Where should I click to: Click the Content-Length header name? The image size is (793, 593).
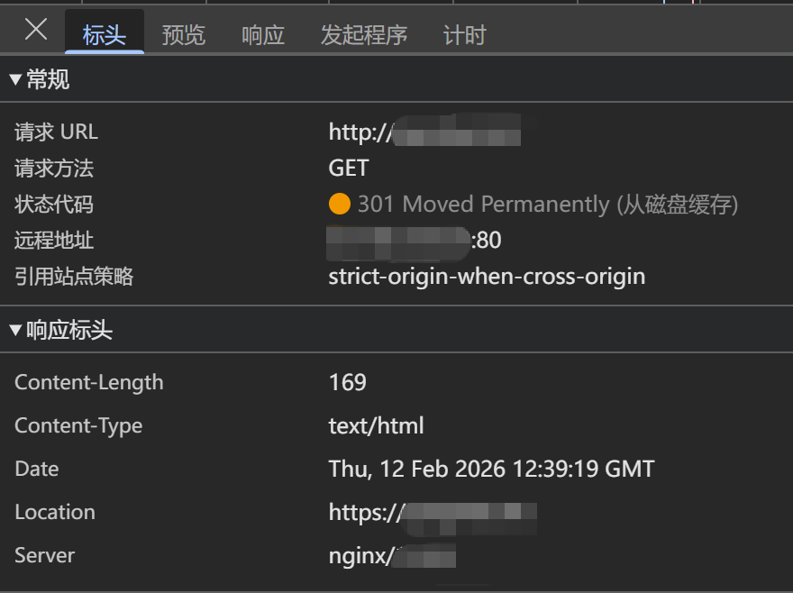click(89, 382)
